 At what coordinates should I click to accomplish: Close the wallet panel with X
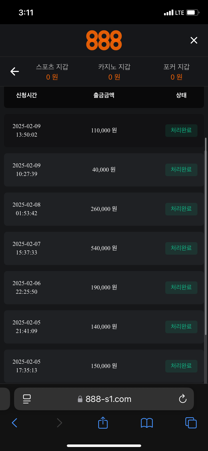(x=194, y=40)
